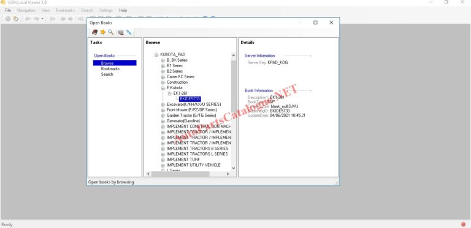
Task: Open the File menu
Action: tap(8, 10)
